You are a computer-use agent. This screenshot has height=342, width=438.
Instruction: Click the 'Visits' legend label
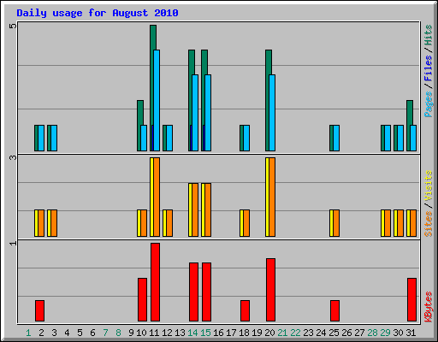click(x=428, y=186)
